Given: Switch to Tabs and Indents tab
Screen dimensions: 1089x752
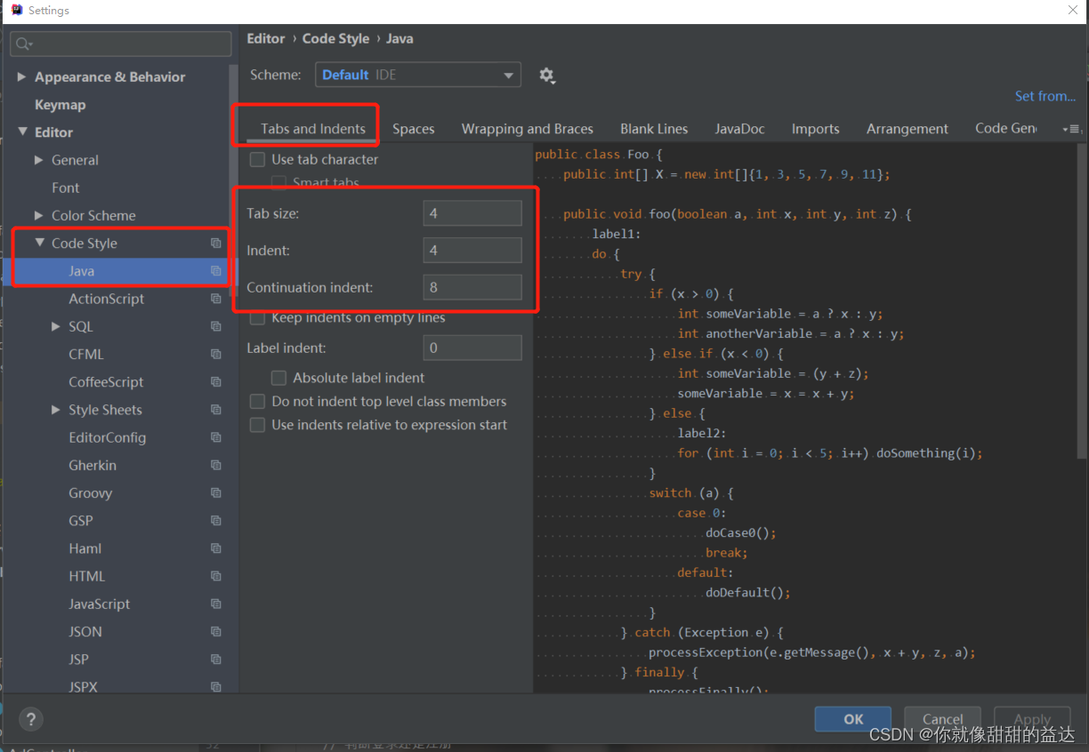Looking at the screenshot, I should 312,129.
